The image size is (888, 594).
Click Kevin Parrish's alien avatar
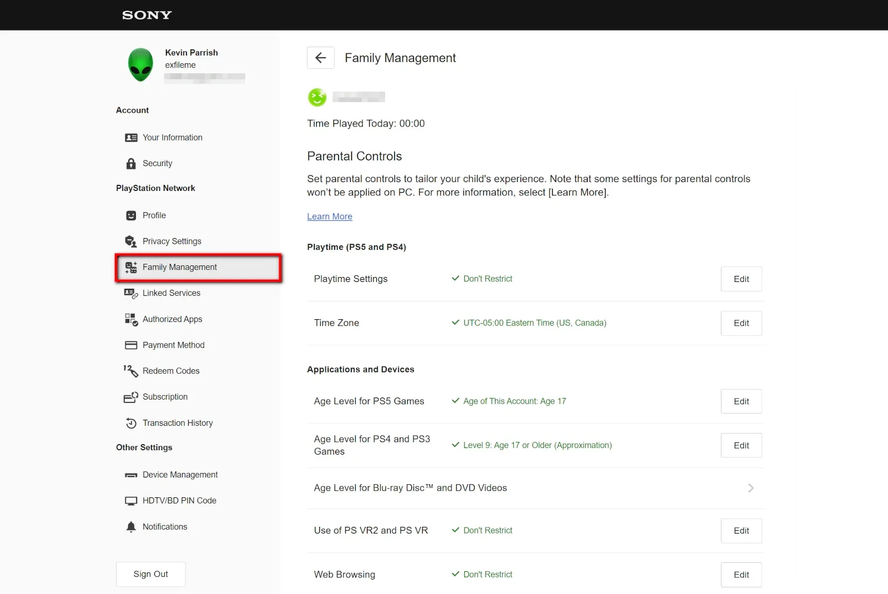click(140, 64)
